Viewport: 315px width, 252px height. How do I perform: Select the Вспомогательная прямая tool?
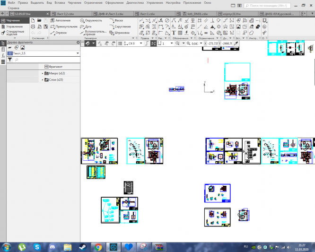tap(93, 33)
